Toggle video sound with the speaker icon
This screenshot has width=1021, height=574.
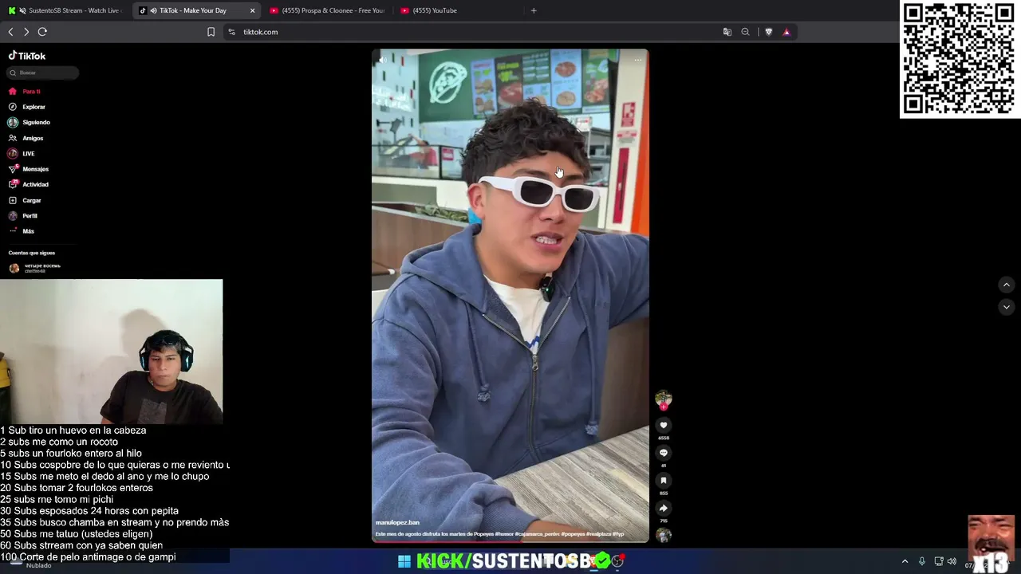click(383, 60)
